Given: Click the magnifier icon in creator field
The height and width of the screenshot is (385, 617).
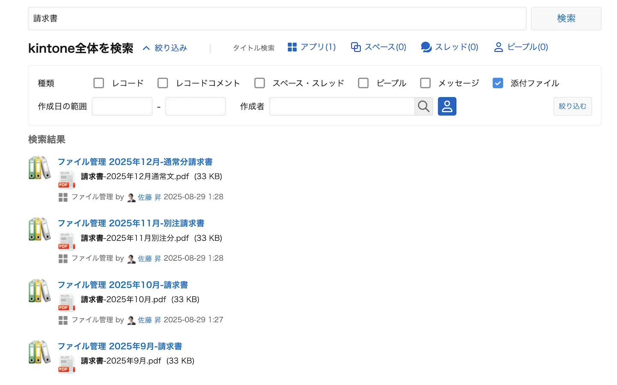Looking at the screenshot, I should tap(423, 107).
